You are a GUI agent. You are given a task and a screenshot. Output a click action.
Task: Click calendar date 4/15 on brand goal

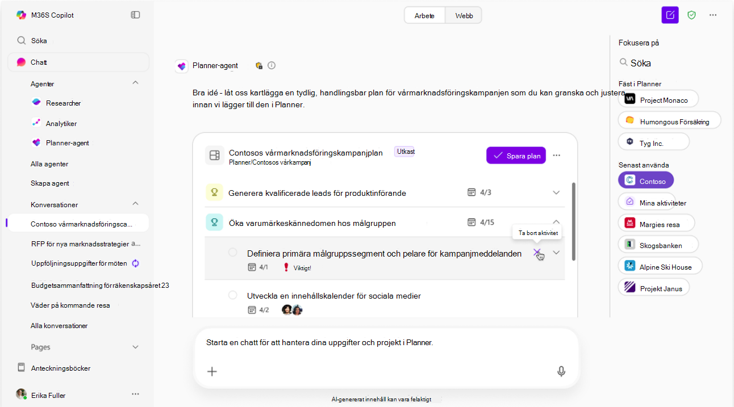click(x=481, y=222)
